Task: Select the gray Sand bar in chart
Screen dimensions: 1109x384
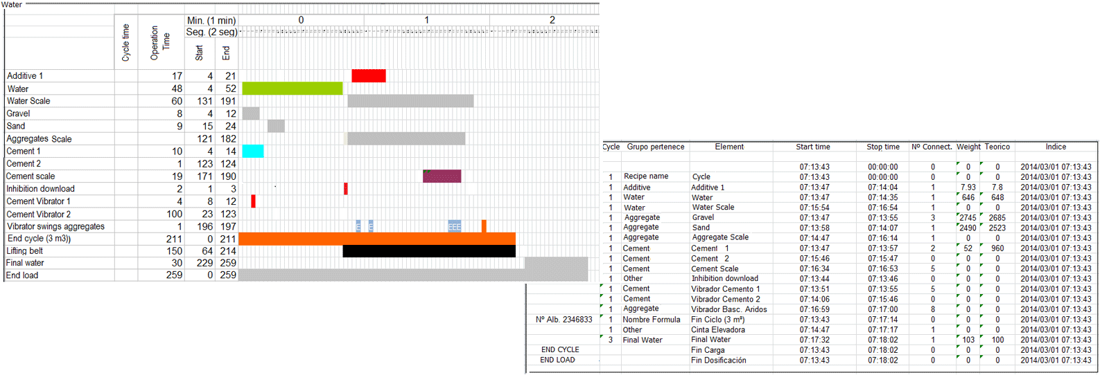Action: (x=276, y=126)
